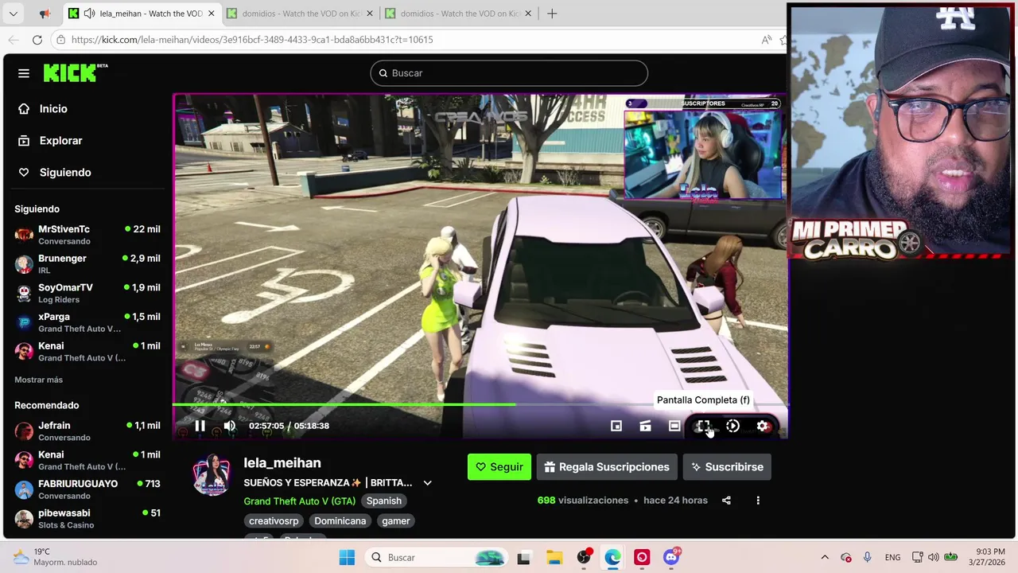Show hidden system tray icons chevron
1018x573 pixels.
(825, 558)
